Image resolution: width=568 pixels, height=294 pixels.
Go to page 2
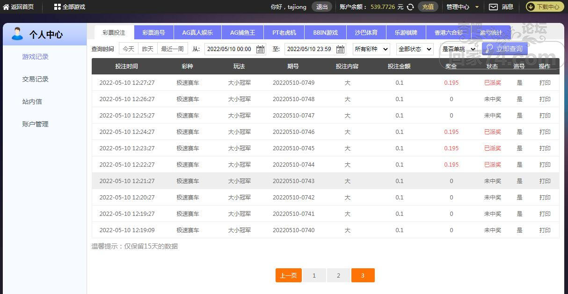pyautogui.click(x=338, y=275)
